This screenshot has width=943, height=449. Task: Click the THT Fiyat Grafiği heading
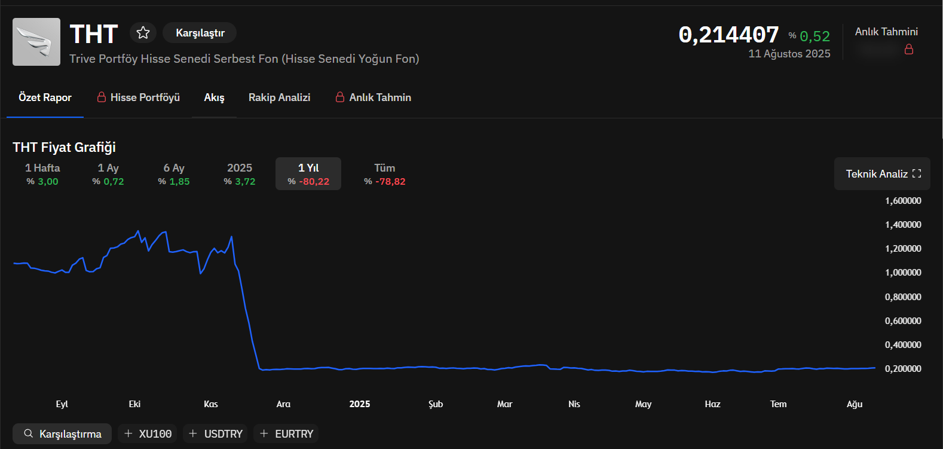pos(64,147)
